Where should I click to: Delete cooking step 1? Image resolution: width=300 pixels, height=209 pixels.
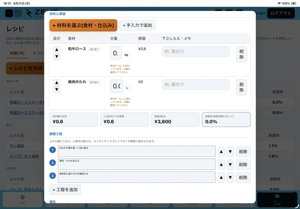[243, 152]
